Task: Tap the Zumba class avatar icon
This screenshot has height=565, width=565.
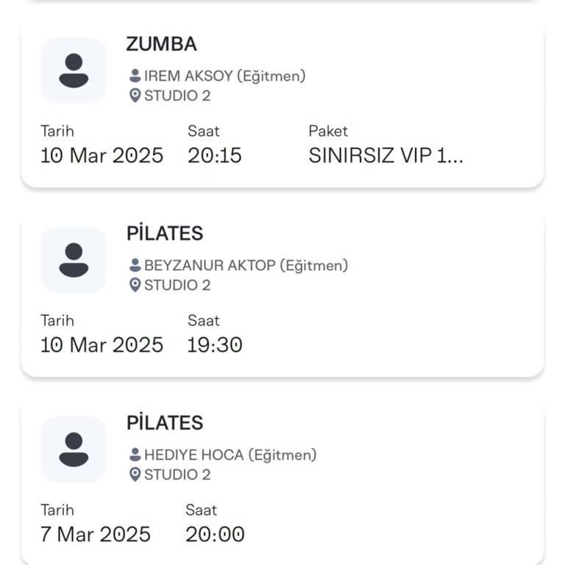Action: (74, 71)
